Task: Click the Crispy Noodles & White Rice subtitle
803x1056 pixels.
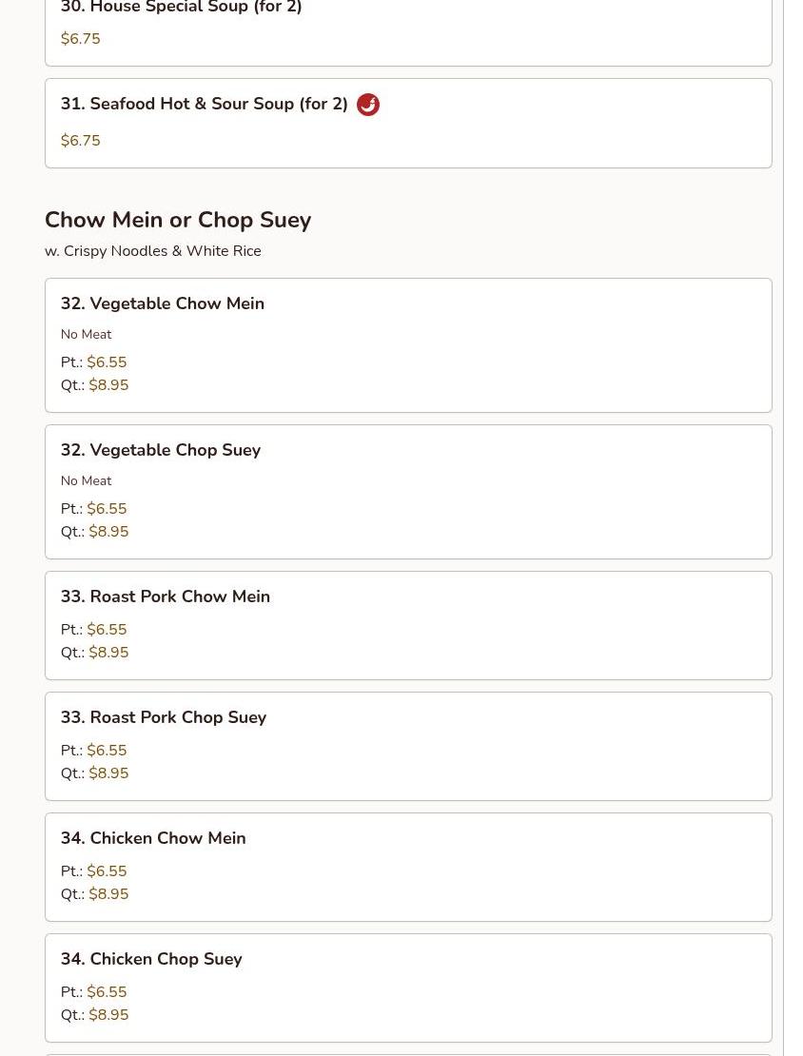Action: click(152, 251)
